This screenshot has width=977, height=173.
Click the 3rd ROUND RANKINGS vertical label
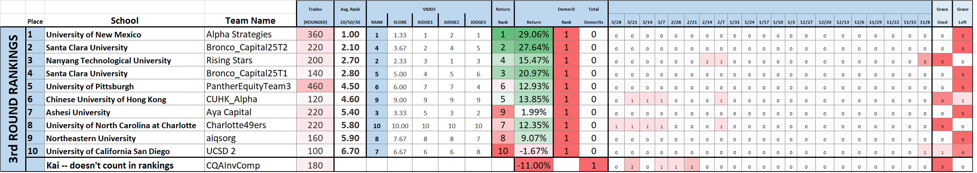pyautogui.click(x=13, y=99)
